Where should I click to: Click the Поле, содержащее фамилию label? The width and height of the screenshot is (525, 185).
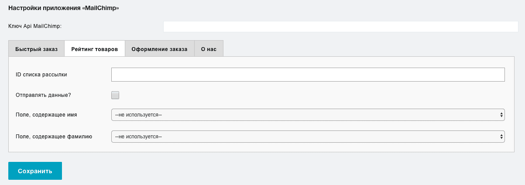click(54, 137)
